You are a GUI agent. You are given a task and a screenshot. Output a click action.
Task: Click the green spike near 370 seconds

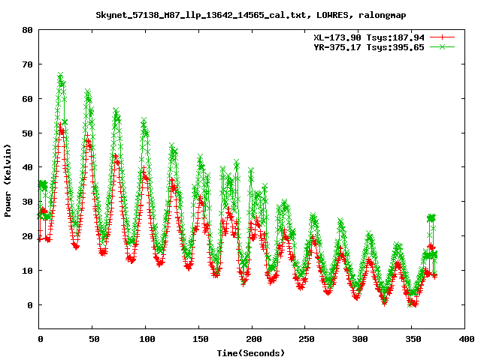point(431,218)
